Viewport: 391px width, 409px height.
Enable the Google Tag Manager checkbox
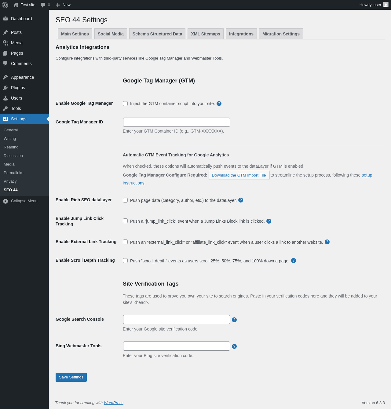click(x=125, y=104)
